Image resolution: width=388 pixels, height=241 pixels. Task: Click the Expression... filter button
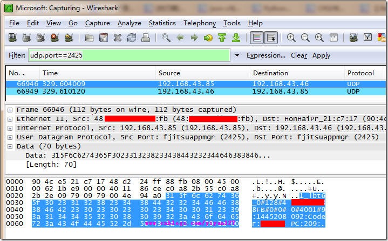pyautogui.click(x=266, y=55)
